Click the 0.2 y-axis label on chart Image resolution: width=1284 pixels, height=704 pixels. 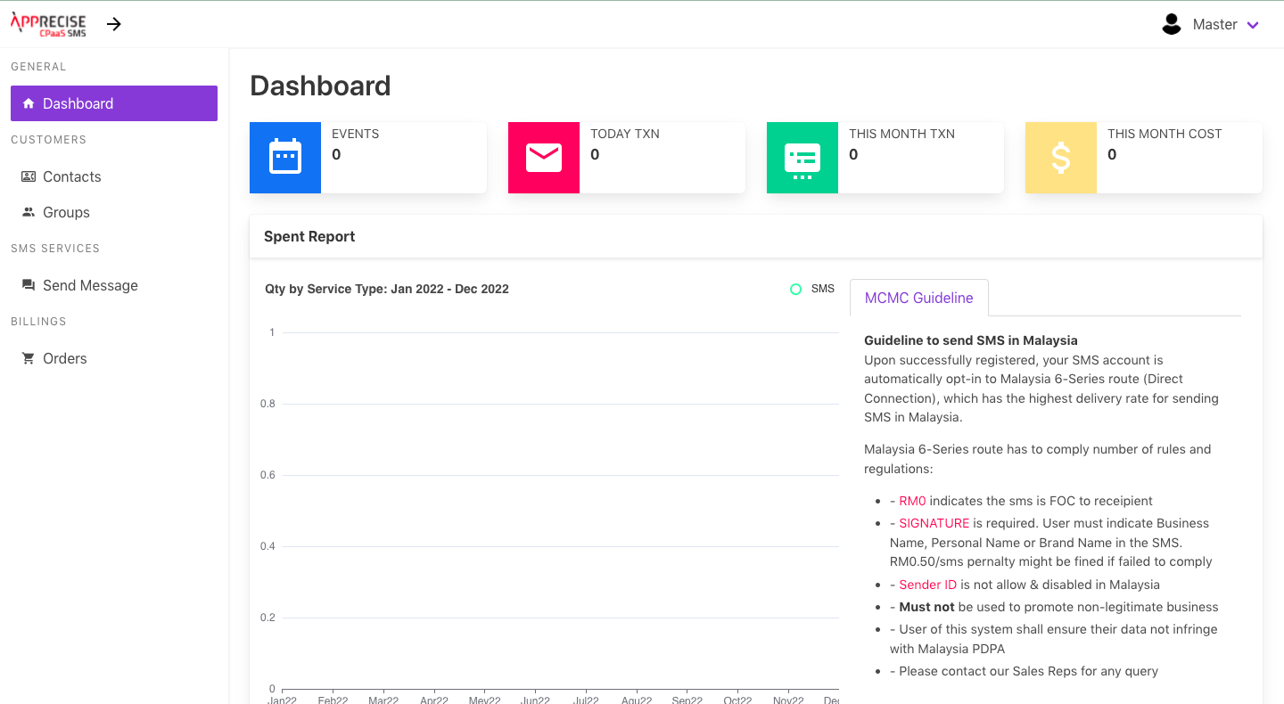click(267, 618)
